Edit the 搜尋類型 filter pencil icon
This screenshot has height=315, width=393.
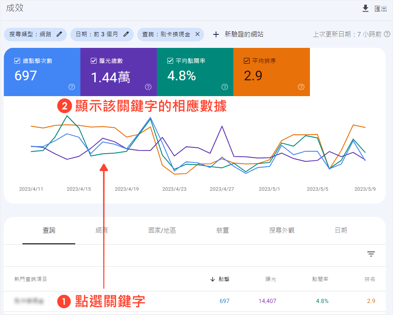pyautogui.click(x=59, y=34)
